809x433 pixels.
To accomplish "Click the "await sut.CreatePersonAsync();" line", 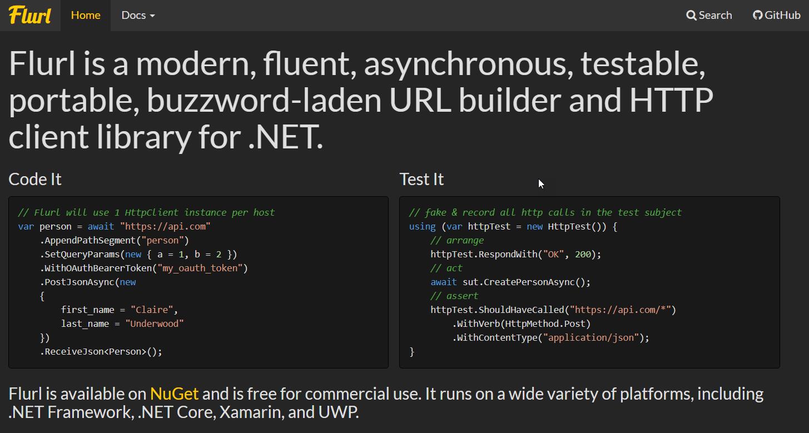I will click(510, 282).
